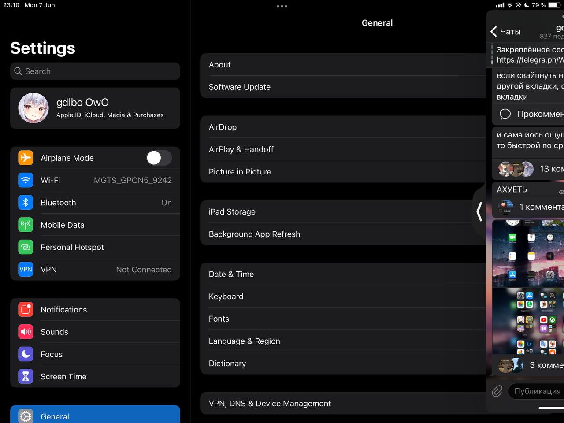Tap VPN Not Connected row

pyautogui.click(x=95, y=270)
